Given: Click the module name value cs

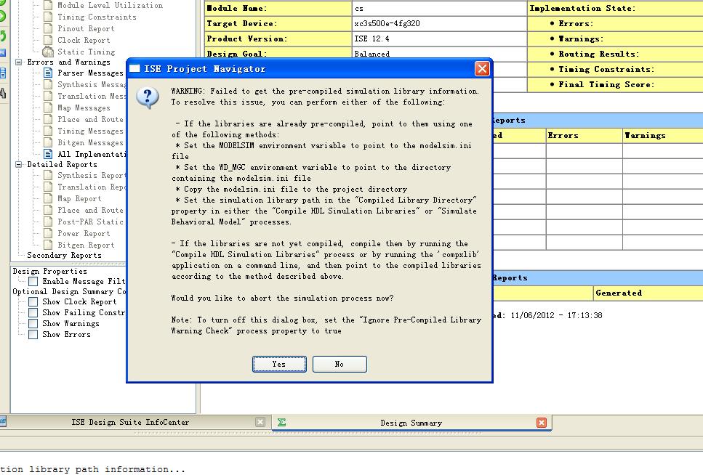Looking at the screenshot, I should [x=358, y=8].
